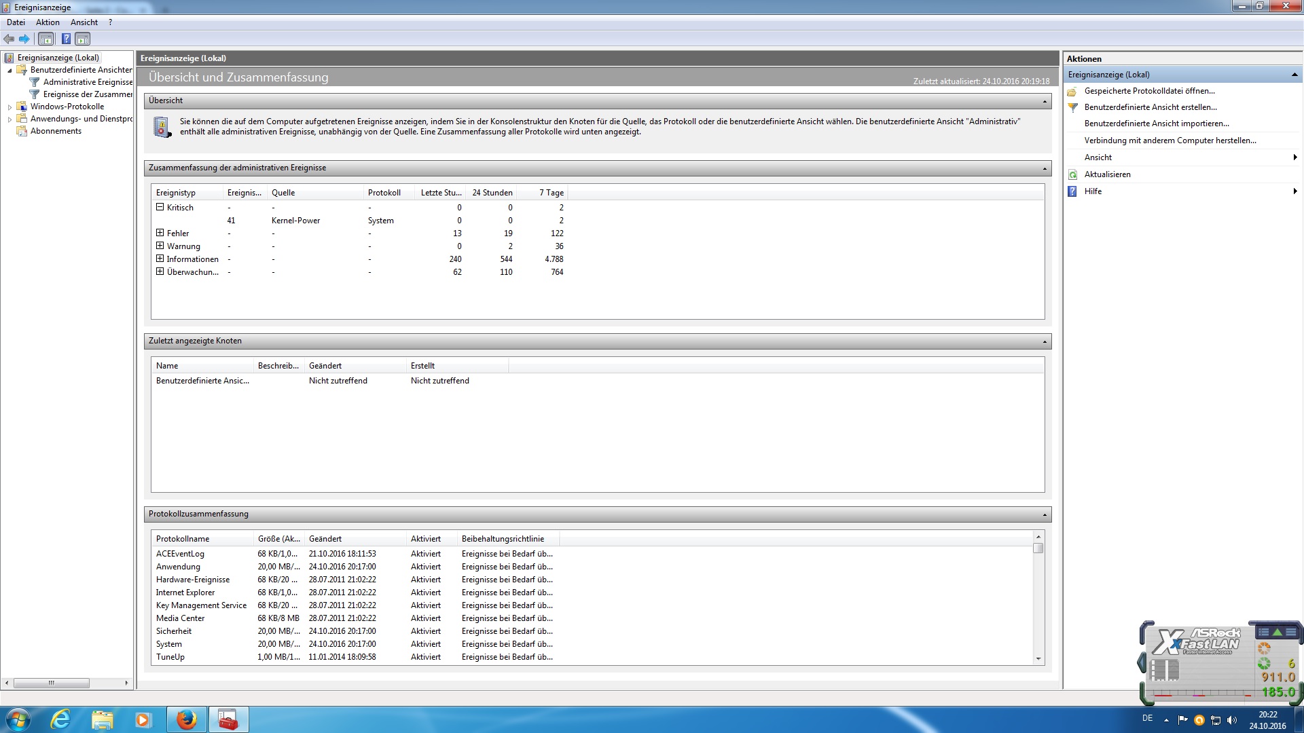Image resolution: width=1304 pixels, height=733 pixels.
Task: Click the show/hide console tree icon
Action: 46,39
